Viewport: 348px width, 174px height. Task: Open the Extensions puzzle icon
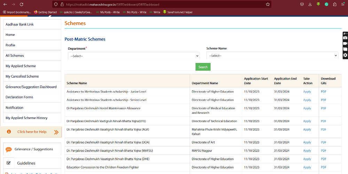335,4
